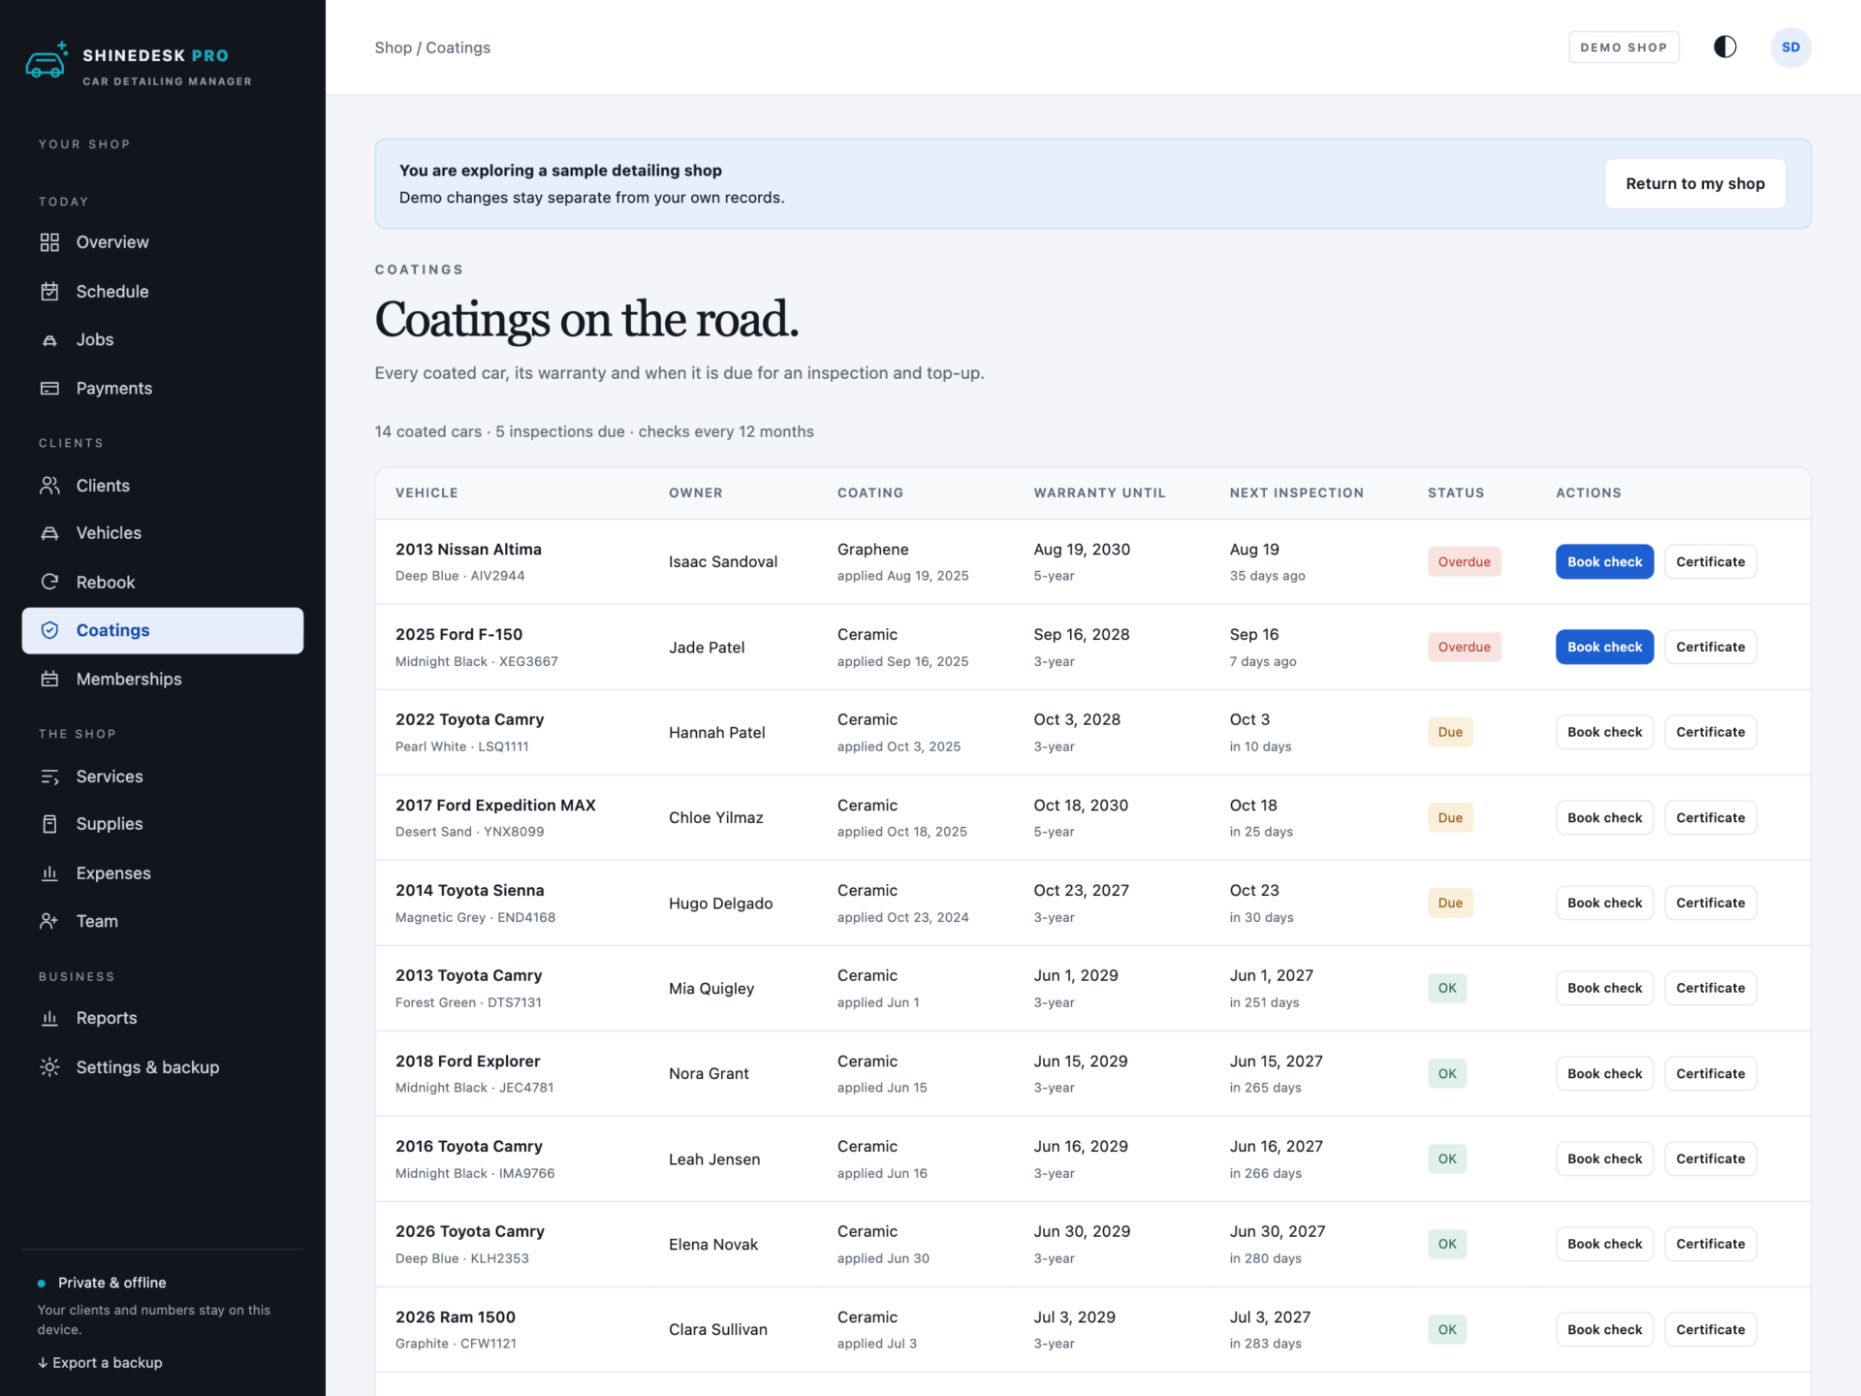Book check for 2013 Nissan Altima

(x=1604, y=561)
